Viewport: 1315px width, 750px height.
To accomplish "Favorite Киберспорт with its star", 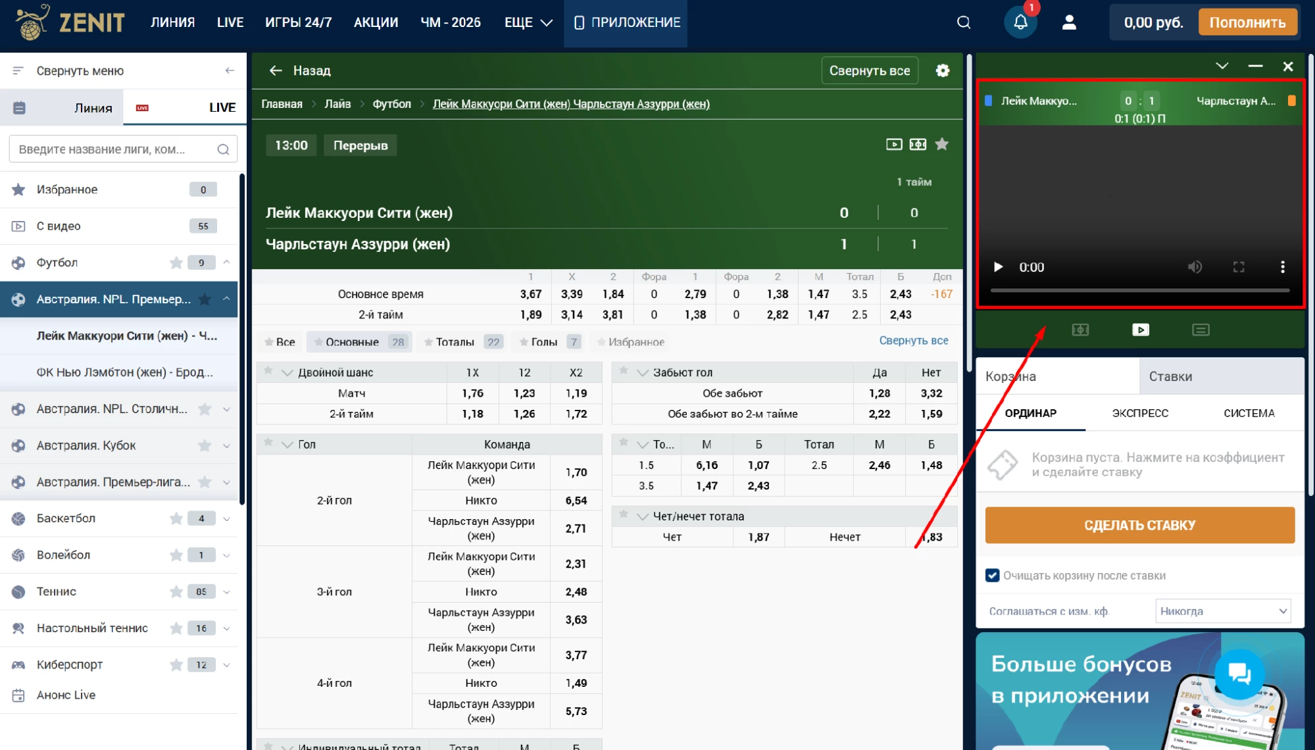I will [x=176, y=664].
